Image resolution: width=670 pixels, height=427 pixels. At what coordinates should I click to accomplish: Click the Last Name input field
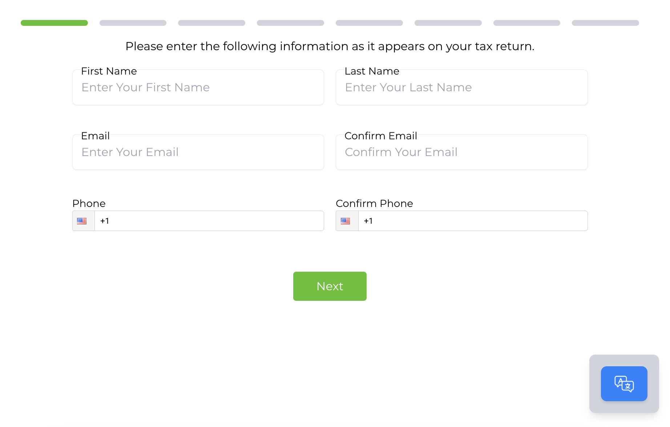pyautogui.click(x=461, y=87)
